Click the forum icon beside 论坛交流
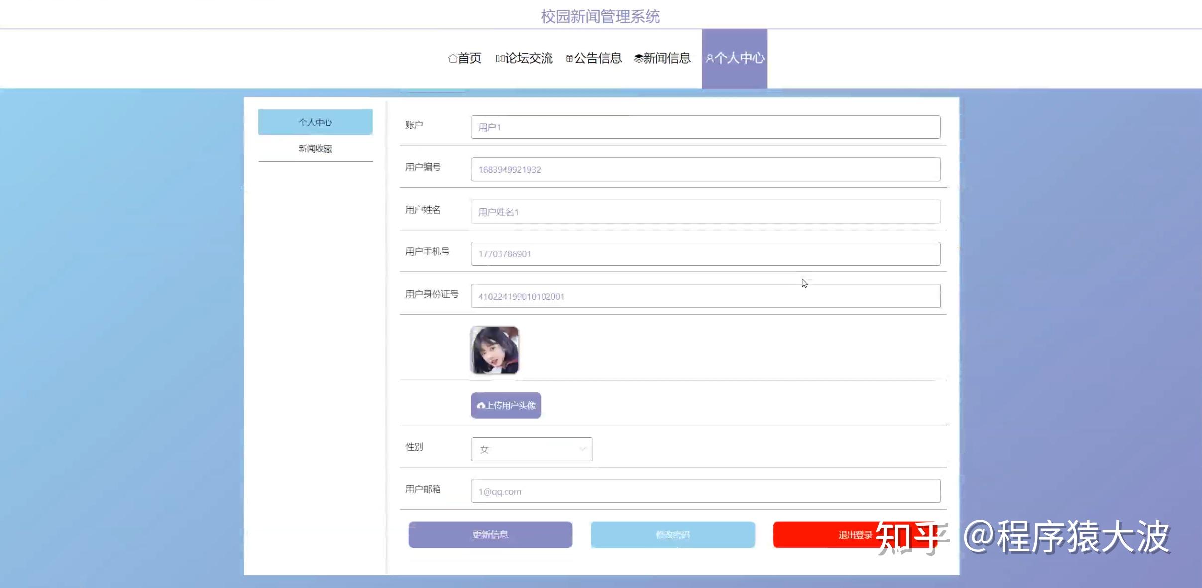This screenshot has height=588, width=1202. point(500,59)
